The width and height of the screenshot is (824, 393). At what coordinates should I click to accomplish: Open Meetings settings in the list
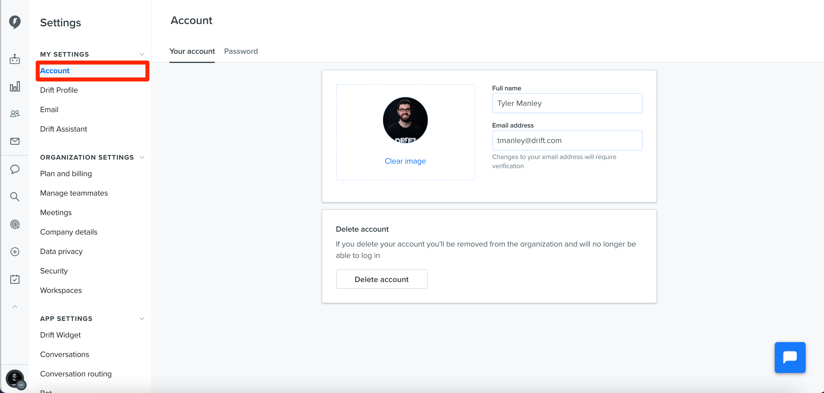pyautogui.click(x=56, y=213)
